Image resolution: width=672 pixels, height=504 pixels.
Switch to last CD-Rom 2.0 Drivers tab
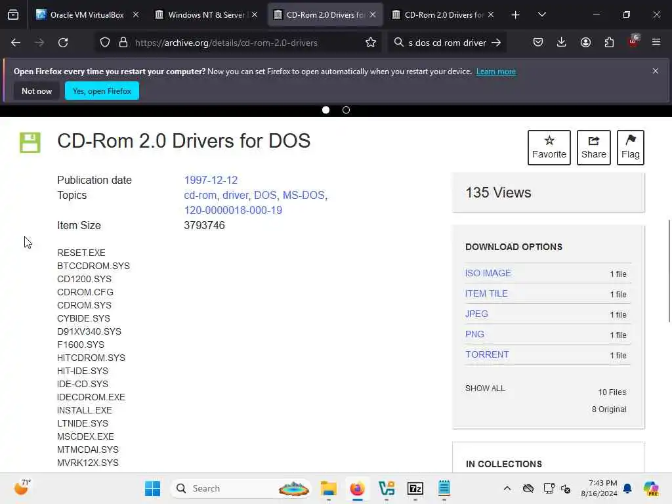coord(444,15)
